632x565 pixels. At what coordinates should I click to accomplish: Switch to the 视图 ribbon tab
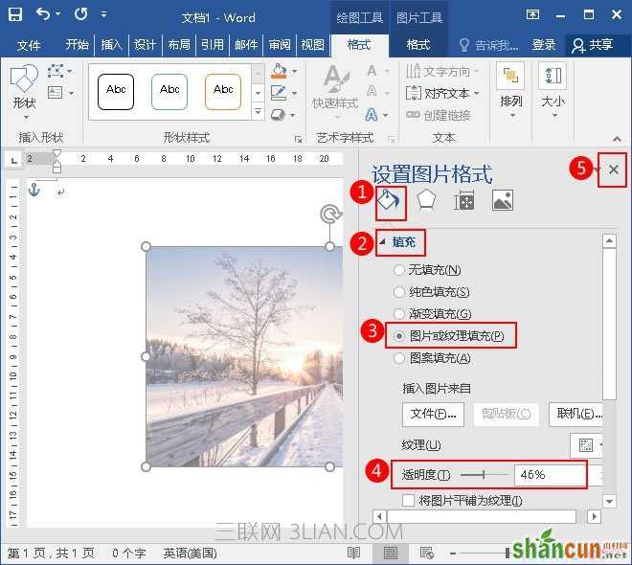point(312,44)
